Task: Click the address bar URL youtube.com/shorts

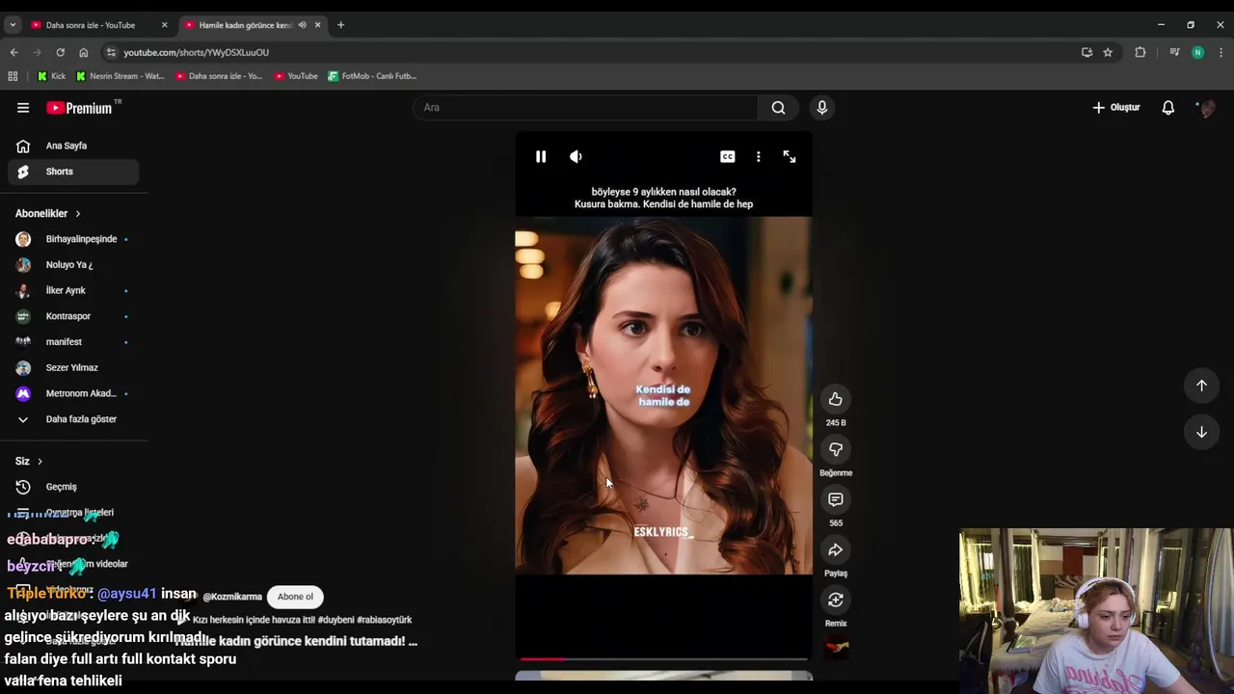Action: point(196,52)
